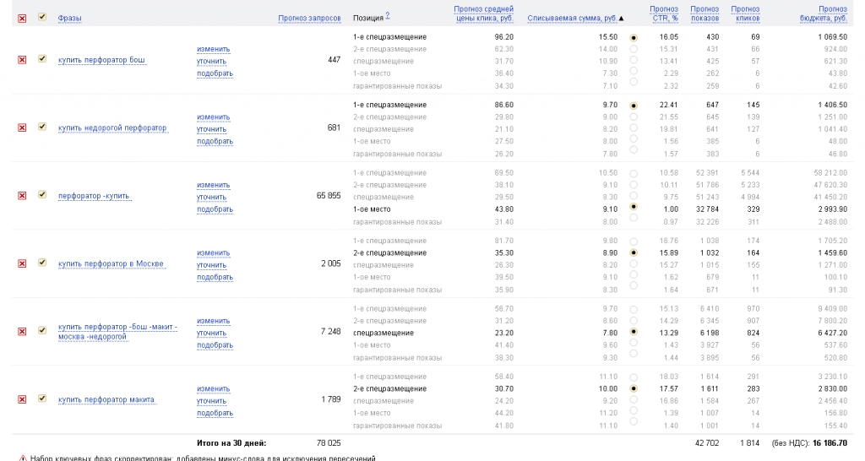865x461 pixels.
Task: Select 2-е спецразмещение radio for 'купить перфоратор бош'
Action: point(634,49)
